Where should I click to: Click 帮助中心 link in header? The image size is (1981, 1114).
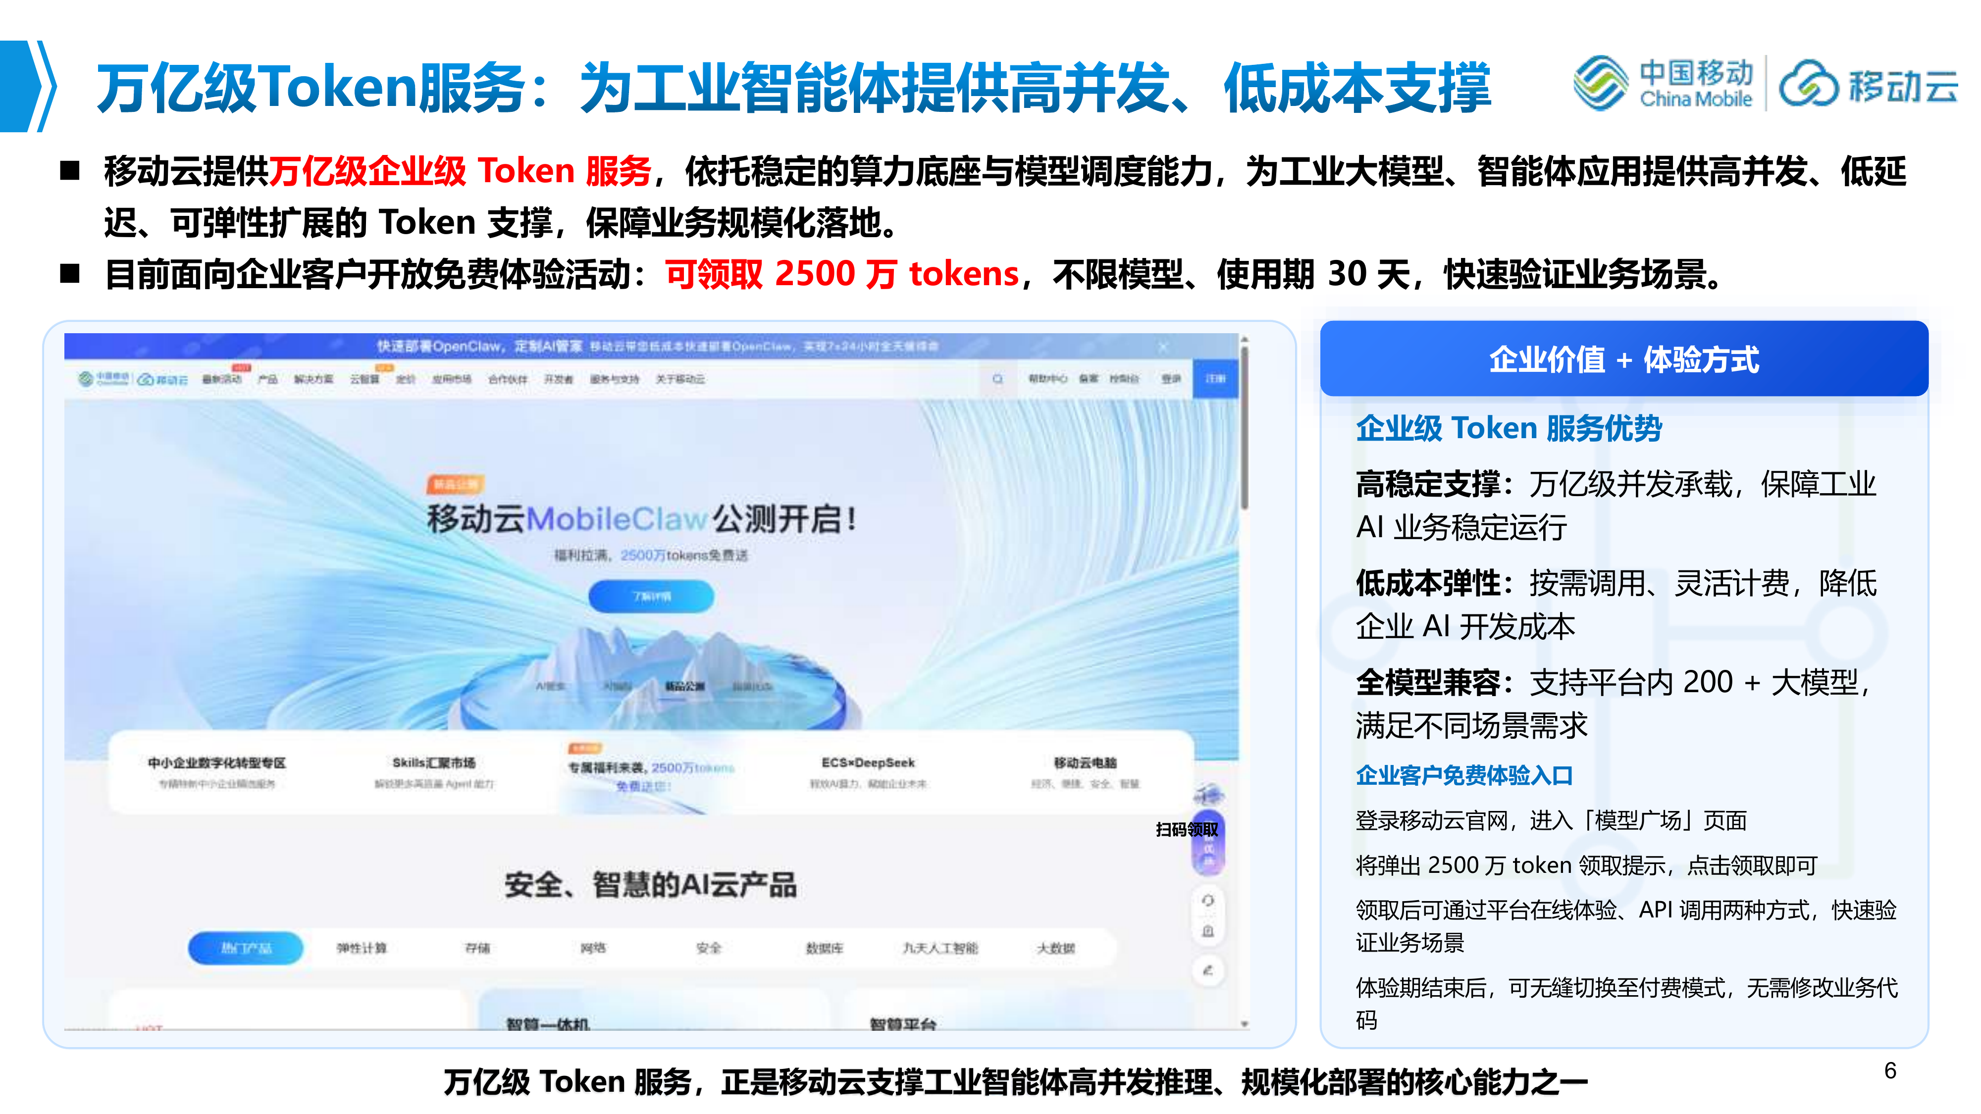[x=1047, y=379]
